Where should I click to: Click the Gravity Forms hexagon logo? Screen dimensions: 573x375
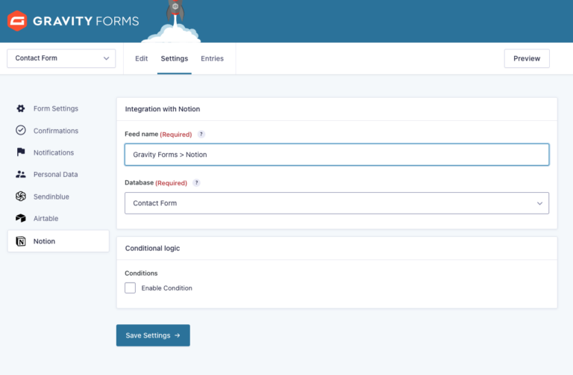click(x=16, y=21)
